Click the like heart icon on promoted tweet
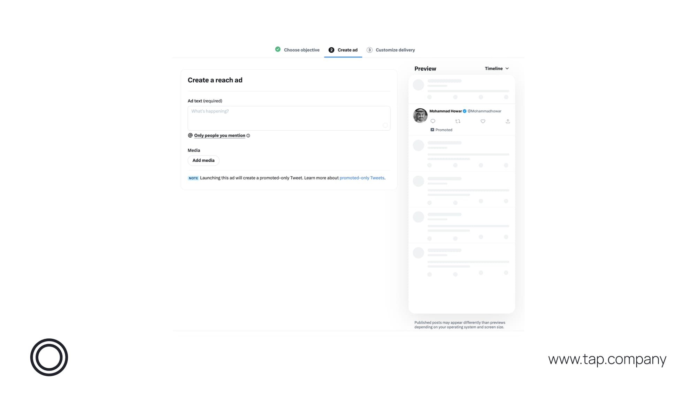Image resolution: width=697 pixels, height=406 pixels. [x=482, y=121]
